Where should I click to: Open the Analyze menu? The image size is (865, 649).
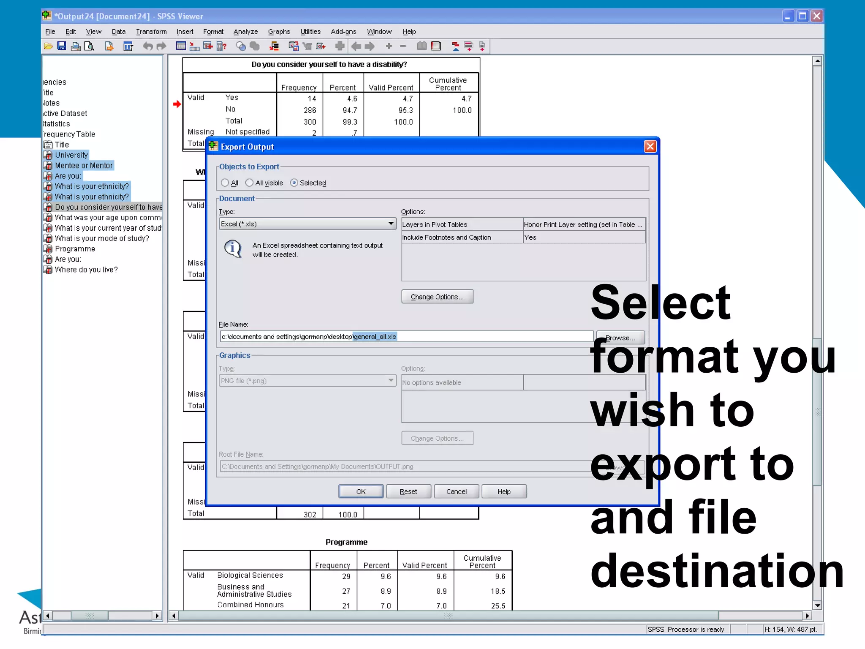[245, 32]
